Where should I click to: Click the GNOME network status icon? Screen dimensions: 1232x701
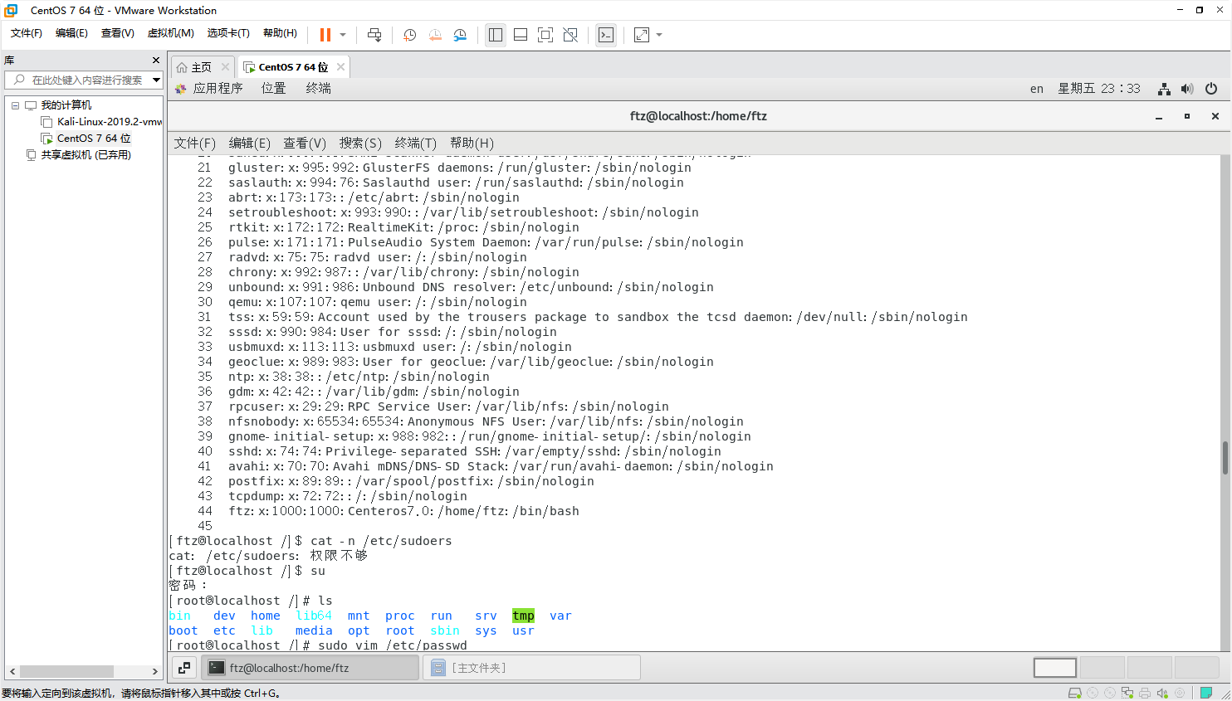coord(1165,89)
